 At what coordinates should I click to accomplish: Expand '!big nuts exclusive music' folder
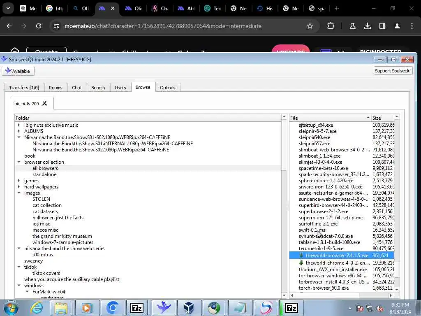(19, 125)
